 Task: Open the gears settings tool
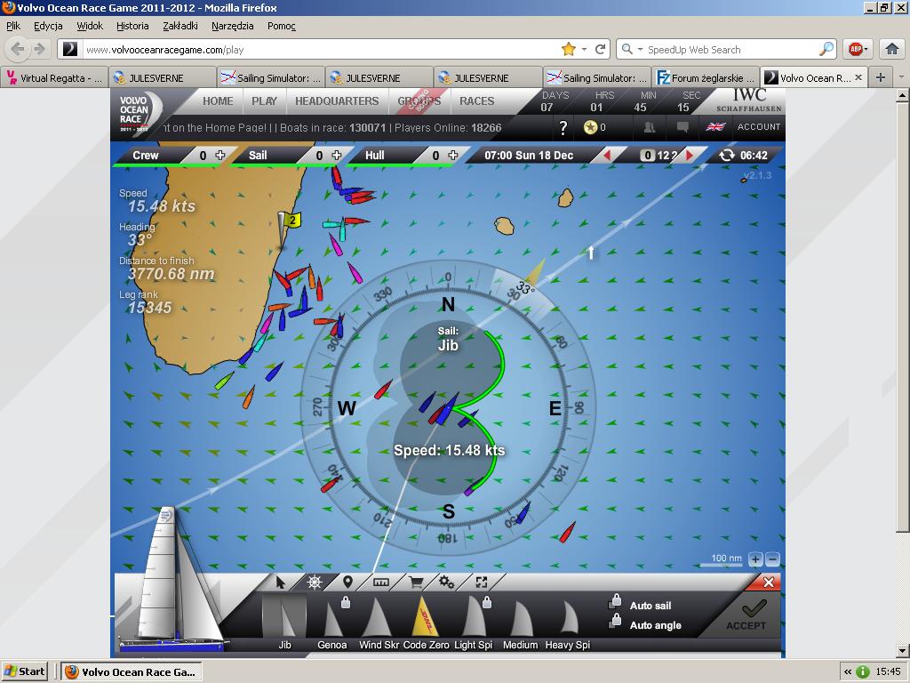coord(447,583)
